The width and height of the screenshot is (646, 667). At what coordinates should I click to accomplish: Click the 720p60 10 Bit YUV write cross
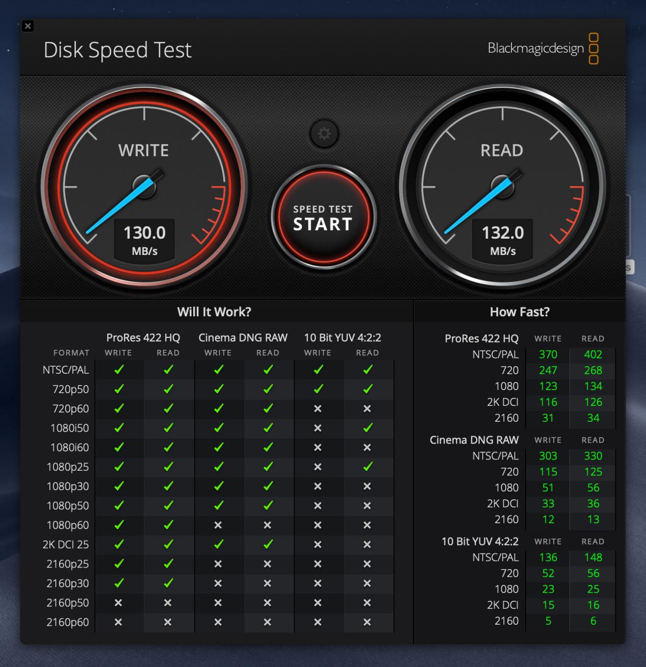point(318,408)
